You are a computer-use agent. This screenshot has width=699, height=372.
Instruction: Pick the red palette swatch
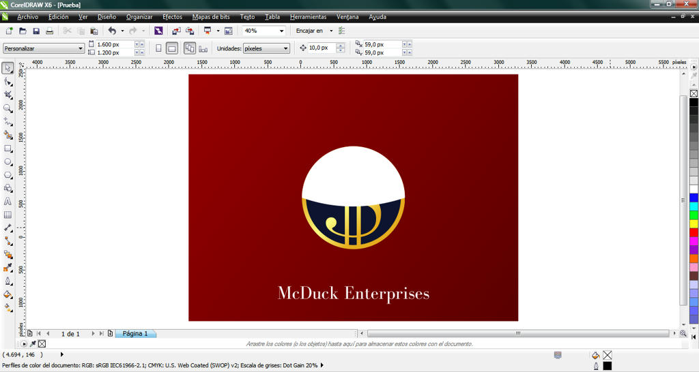pos(694,232)
